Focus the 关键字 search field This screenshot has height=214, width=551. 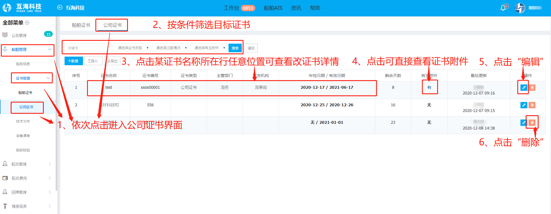(88, 48)
